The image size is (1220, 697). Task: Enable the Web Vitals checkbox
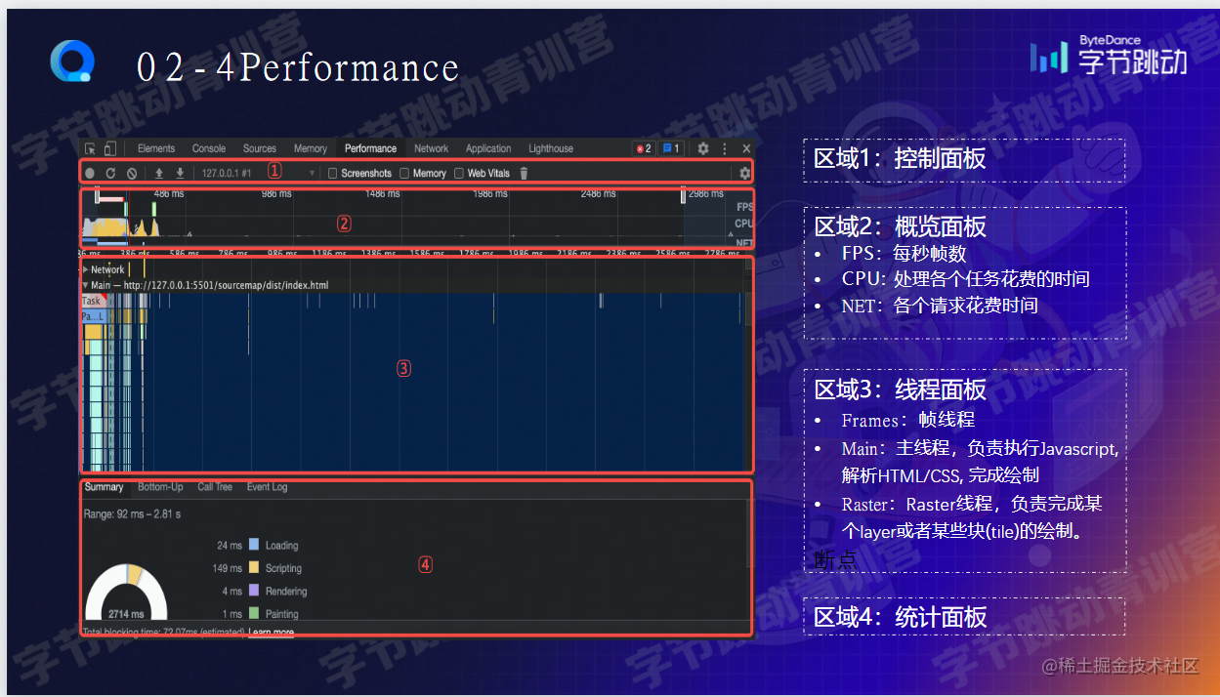[459, 174]
